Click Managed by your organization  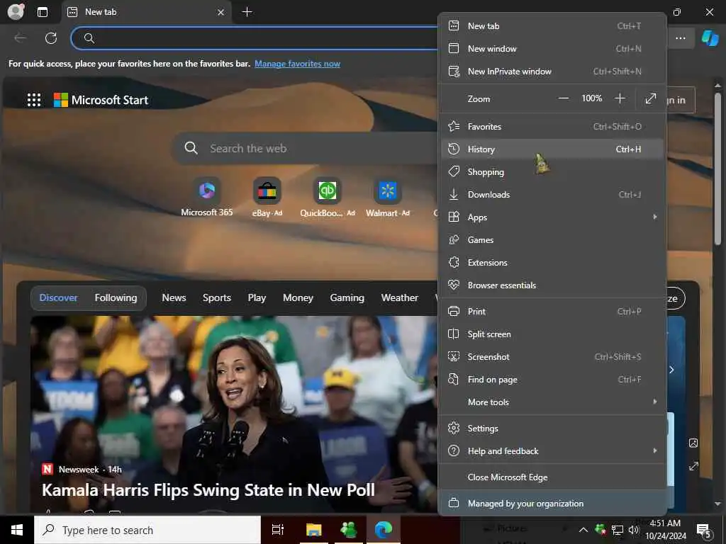552,504
